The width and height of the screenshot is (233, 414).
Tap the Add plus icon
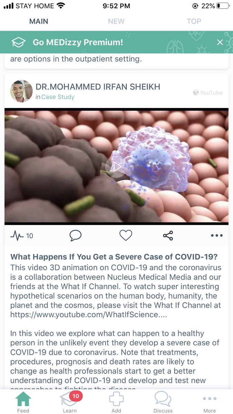click(x=116, y=402)
